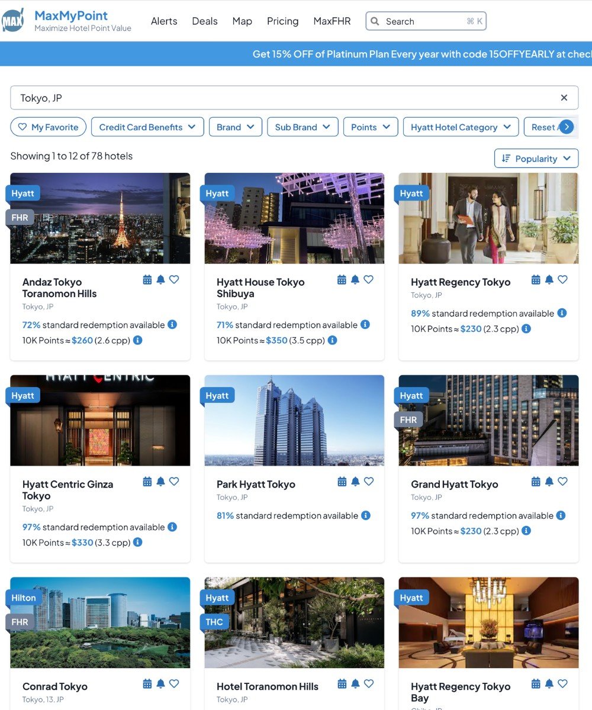Expand the Hyatt Hotel Category filter
Viewport: 592px width, 710px height.
coord(461,127)
